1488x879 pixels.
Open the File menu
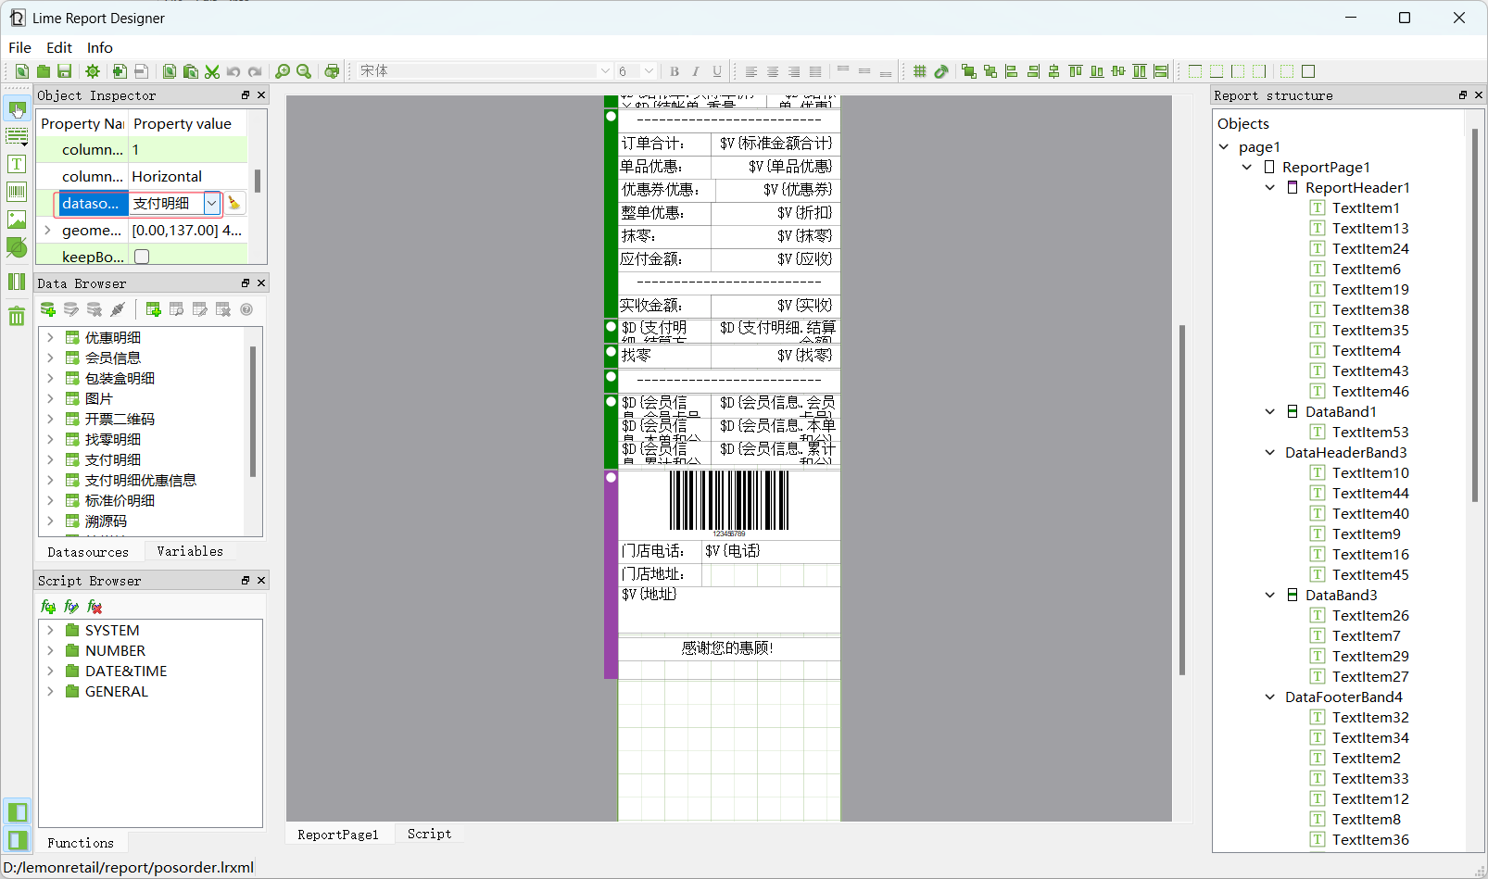[x=19, y=47]
